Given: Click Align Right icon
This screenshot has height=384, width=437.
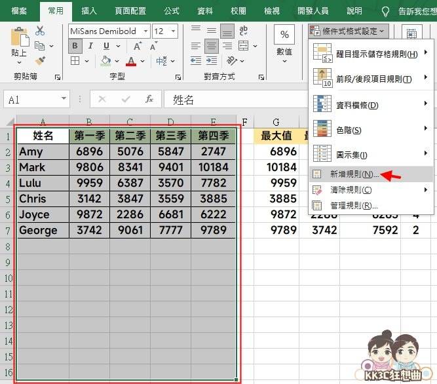Looking at the screenshot, I should 227,46.
